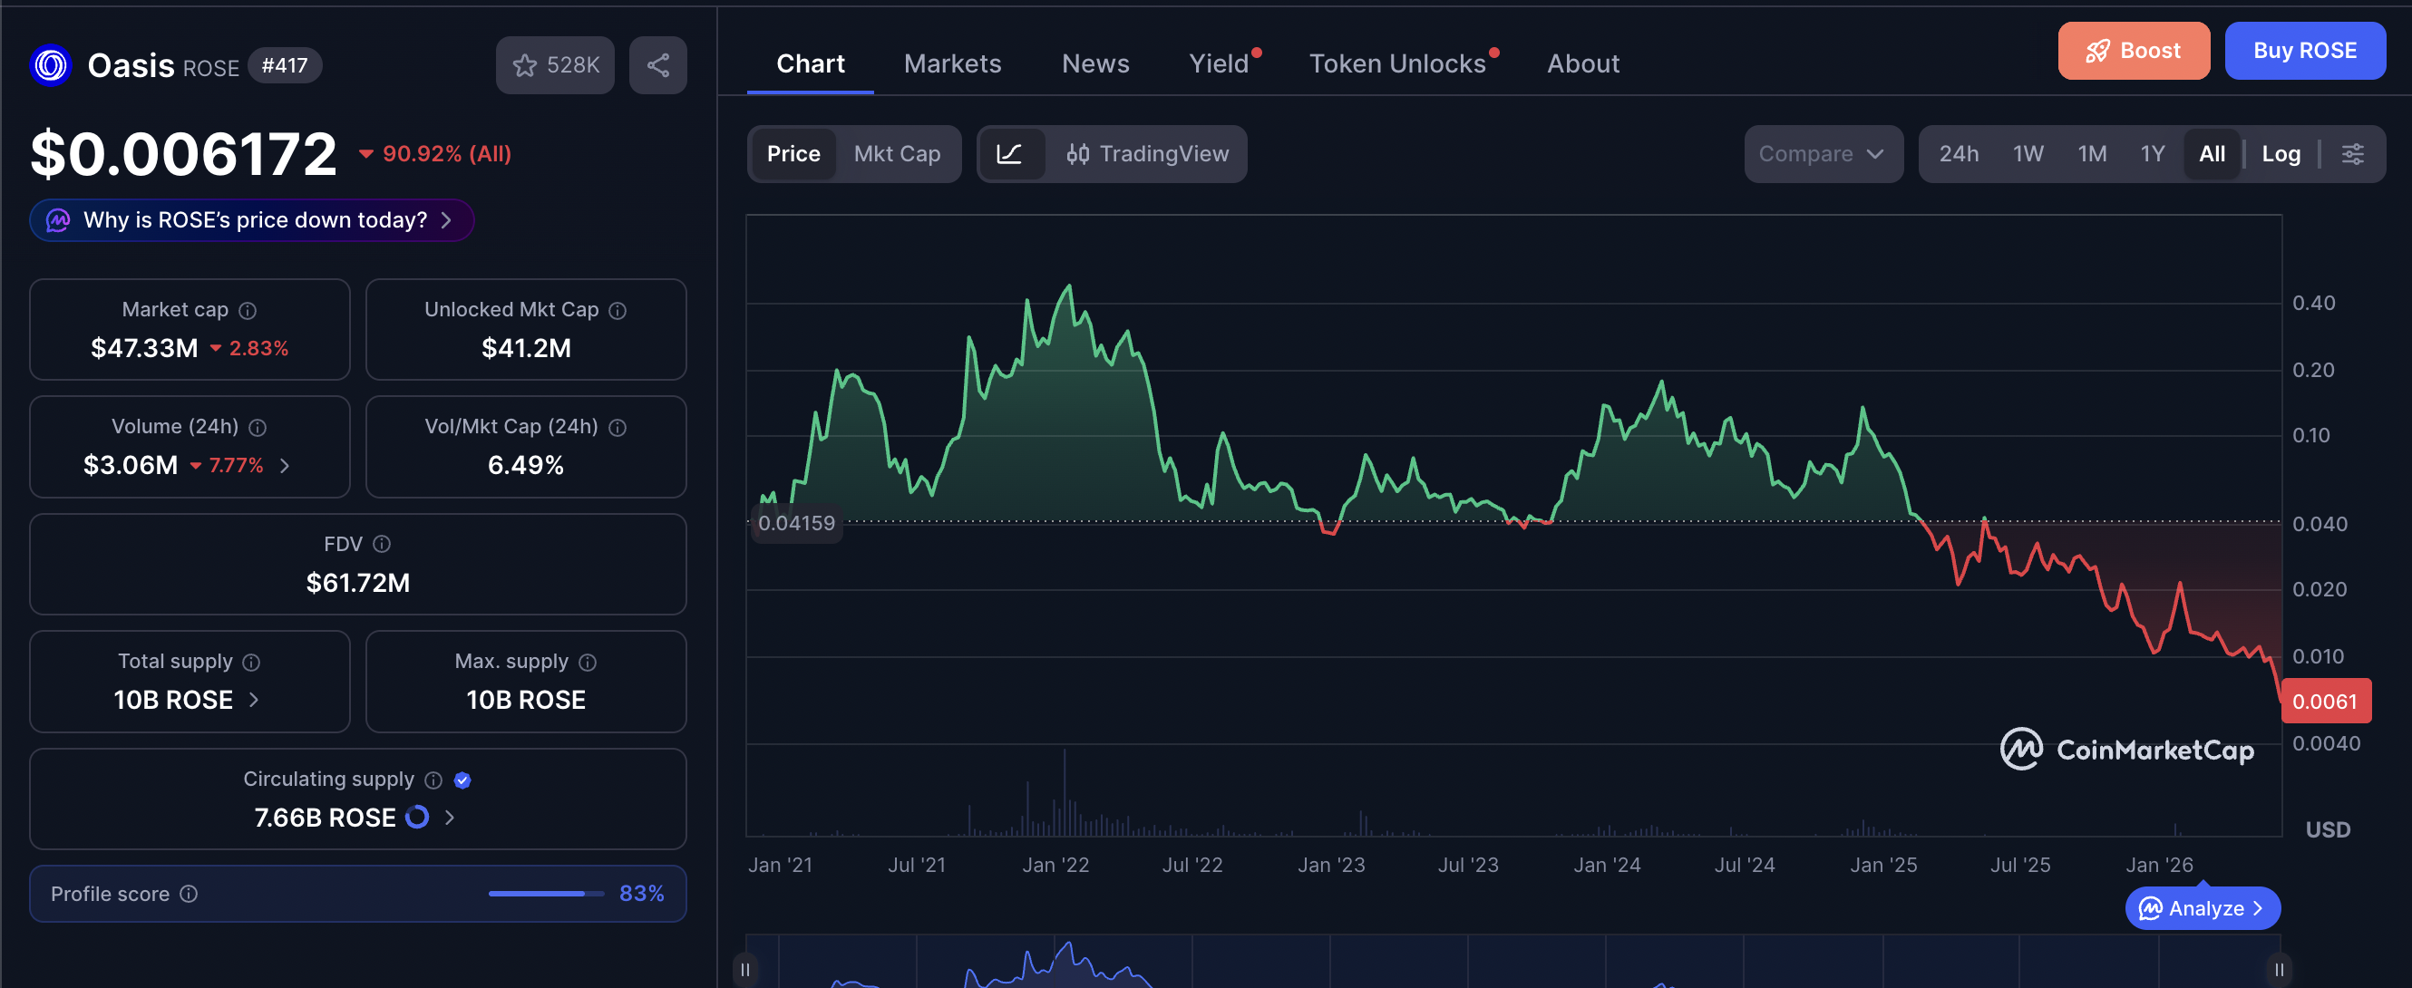Click the Max. supply info icon
Screen dimensions: 2412x988
[x=588, y=663]
